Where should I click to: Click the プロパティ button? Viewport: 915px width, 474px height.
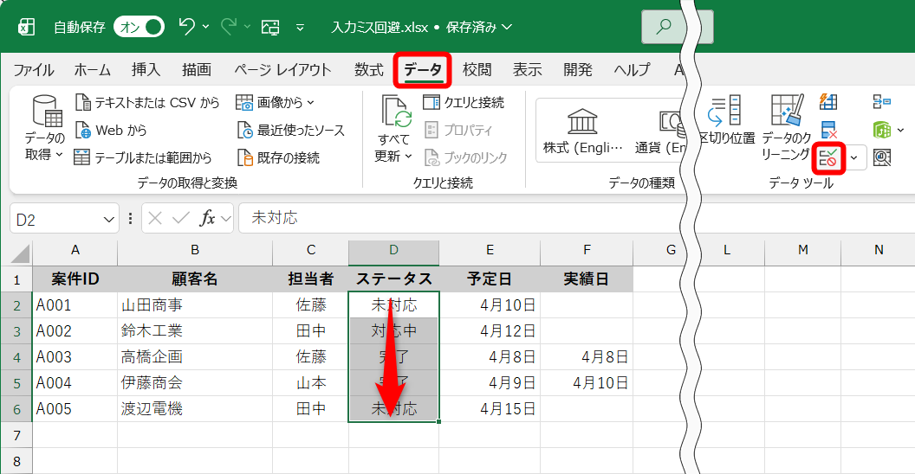tap(458, 130)
